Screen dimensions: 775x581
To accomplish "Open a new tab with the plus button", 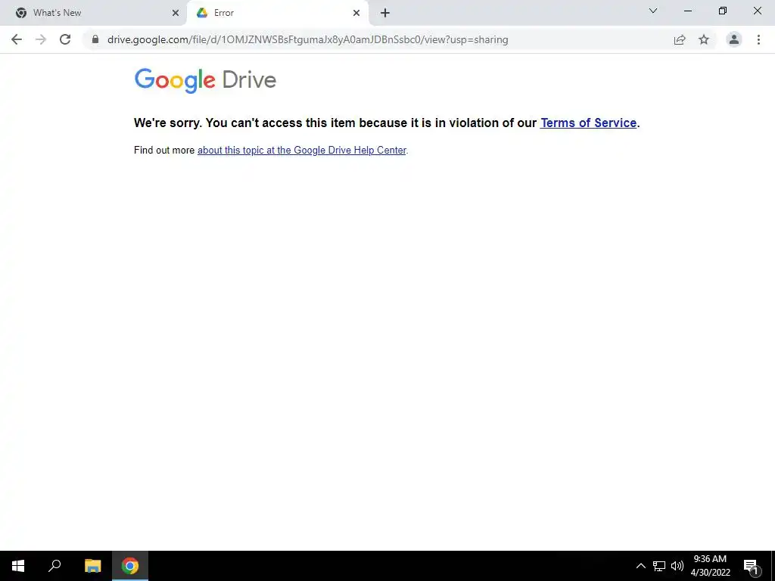I will (x=385, y=13).
